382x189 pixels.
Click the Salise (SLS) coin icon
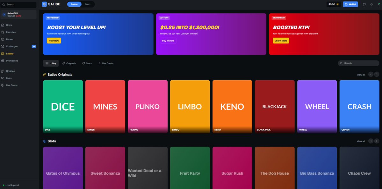(x=4, y=15)
